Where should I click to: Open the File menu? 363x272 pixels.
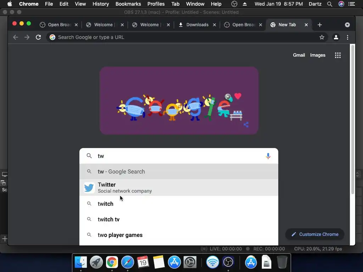49,4
